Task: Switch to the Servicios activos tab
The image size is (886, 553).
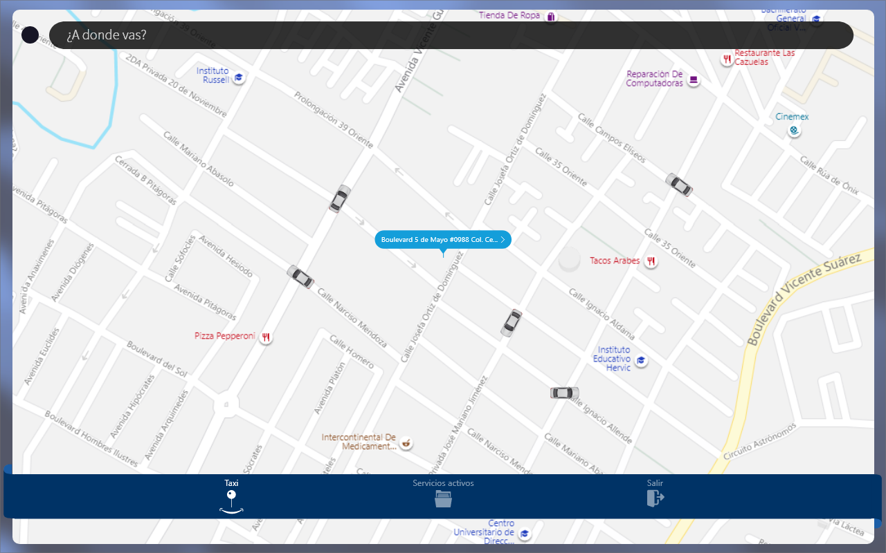Action: click(443, 483)
